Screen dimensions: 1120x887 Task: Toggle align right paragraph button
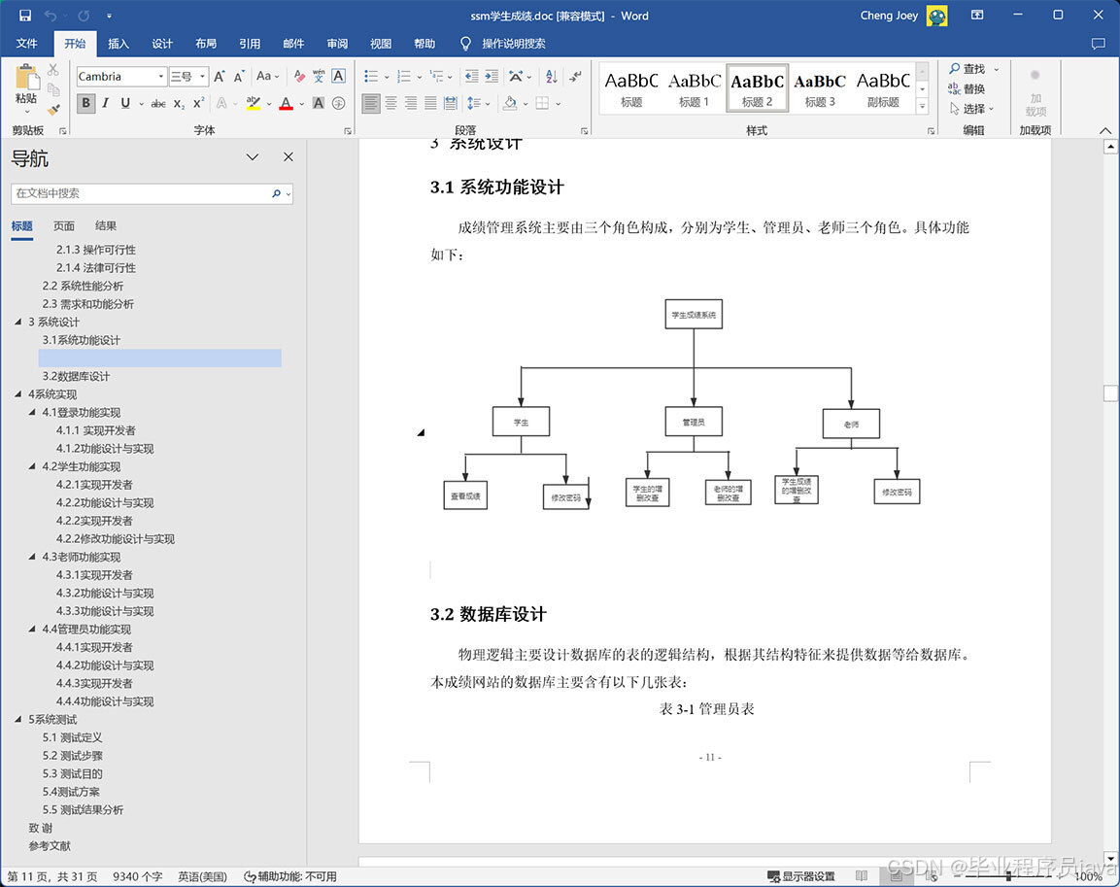pos(411,104)
